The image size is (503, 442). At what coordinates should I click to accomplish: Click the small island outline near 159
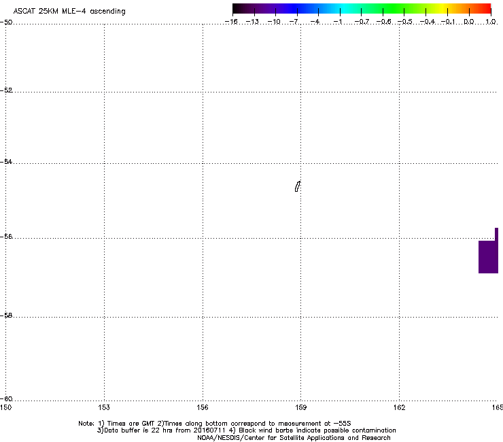pos(298,186)
